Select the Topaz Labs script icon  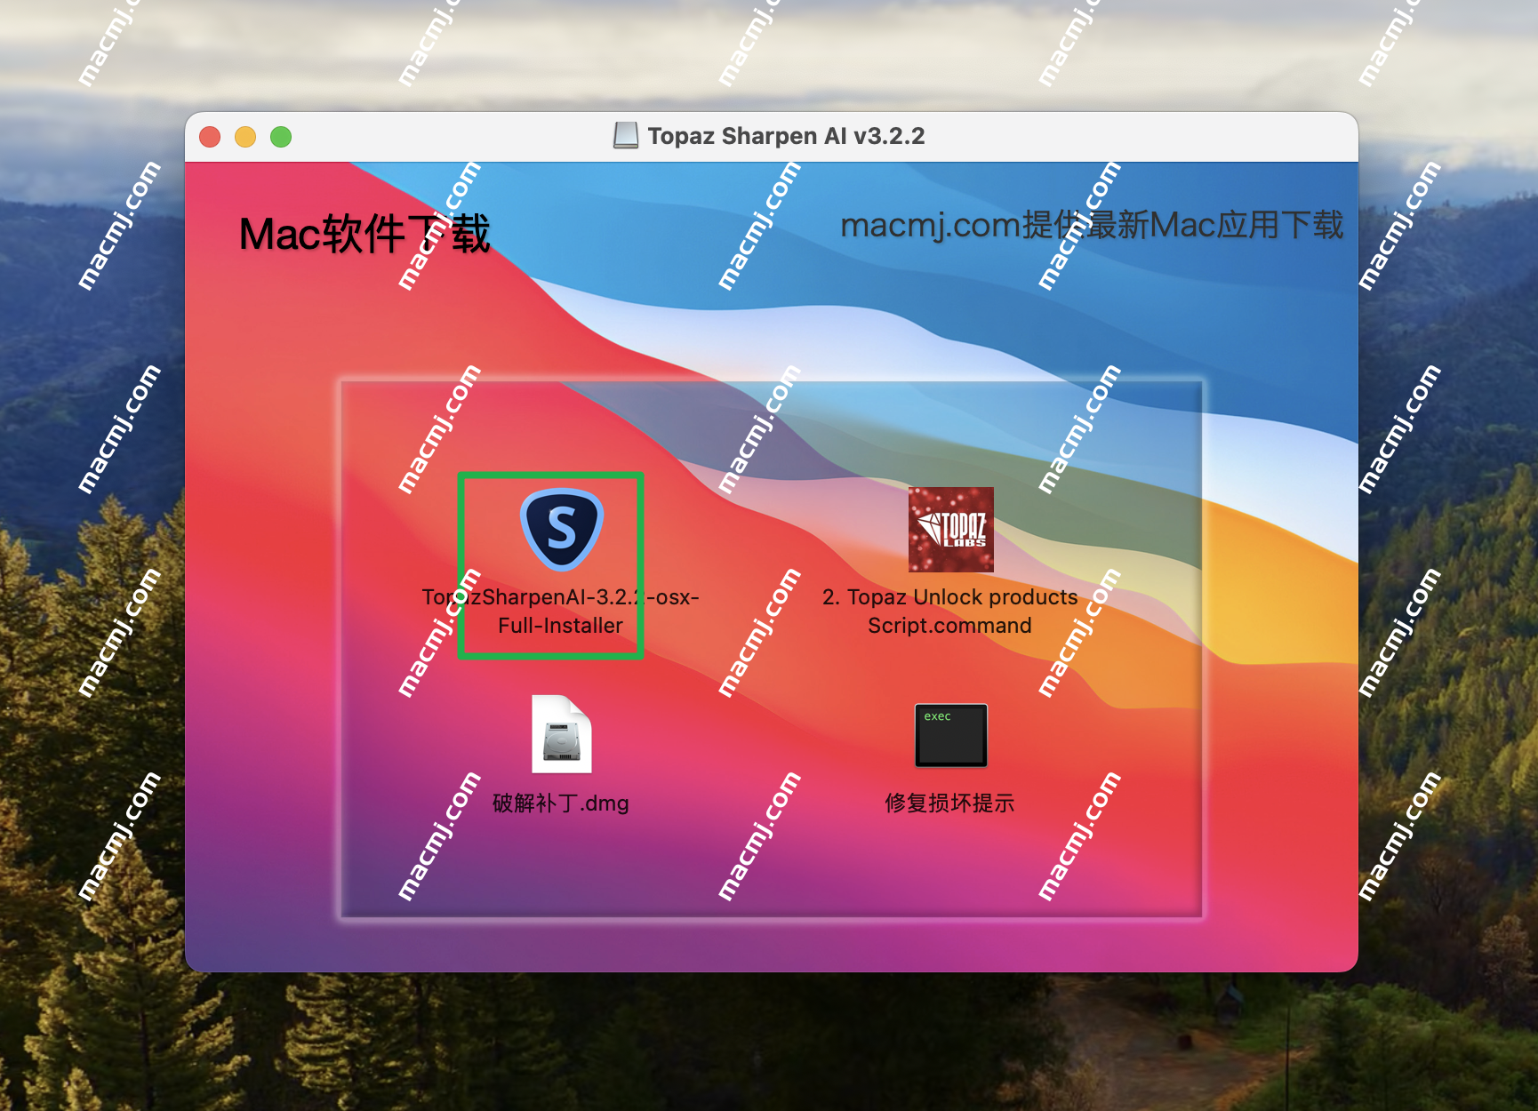point(950,530)
